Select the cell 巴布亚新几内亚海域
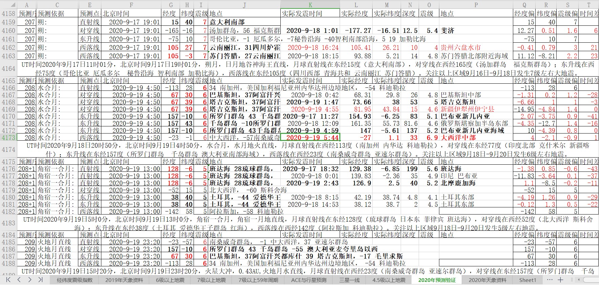Screen dimensions: 599x285 pos(476,130)
